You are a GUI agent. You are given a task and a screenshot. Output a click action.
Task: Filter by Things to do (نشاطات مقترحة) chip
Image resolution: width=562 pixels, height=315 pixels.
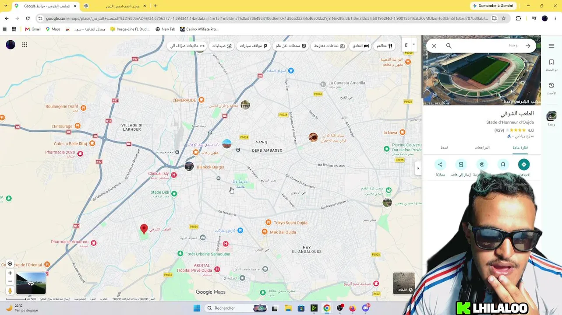click(329, 46)
